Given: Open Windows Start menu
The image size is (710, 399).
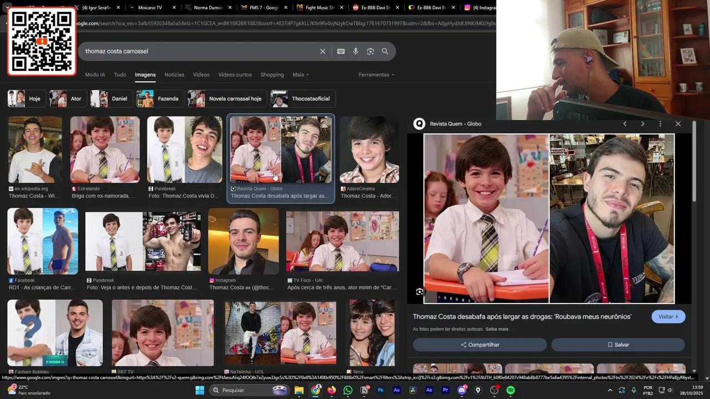Looking at the screenshot, I should tap(200, 390).
